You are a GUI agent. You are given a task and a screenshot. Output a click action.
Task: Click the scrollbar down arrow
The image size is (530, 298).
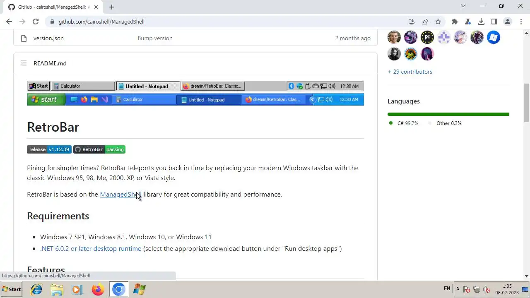point(527,276)
